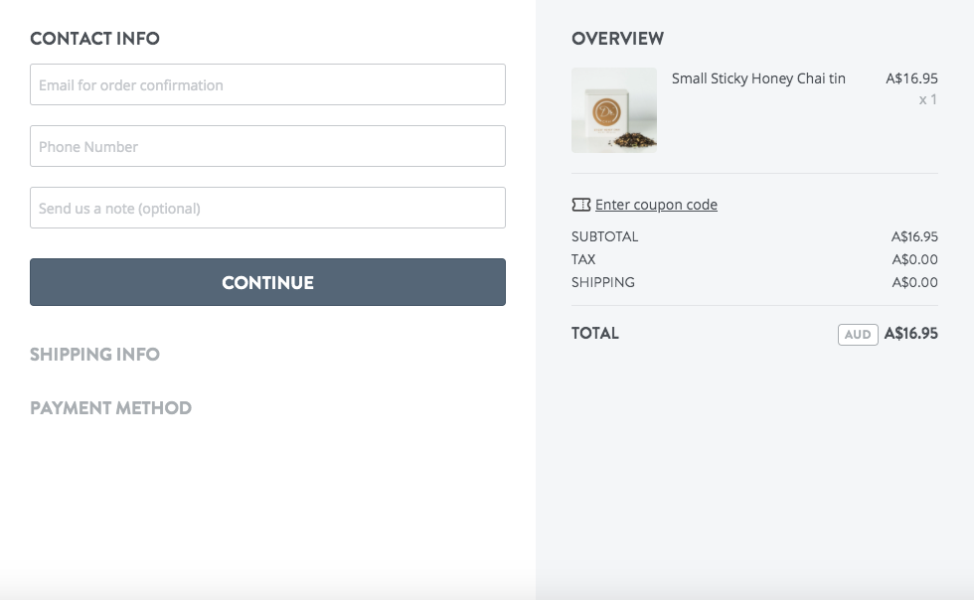Click the AUD currency badge
This screenshot has height=600, width=974.
pos(858,335)
